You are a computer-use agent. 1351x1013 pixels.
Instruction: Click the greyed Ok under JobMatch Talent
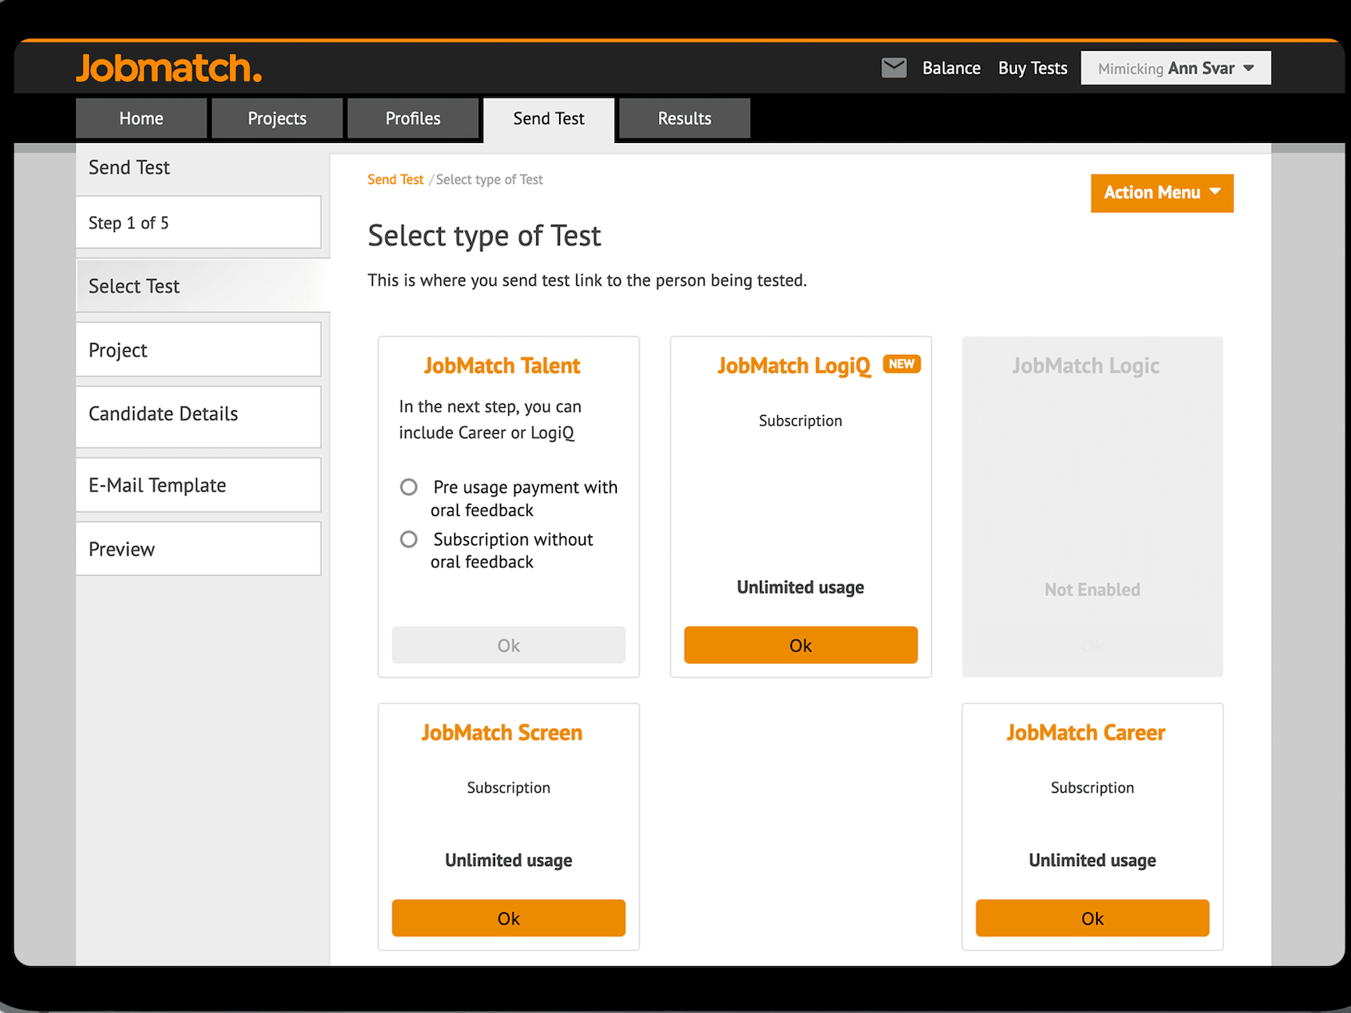click(x=508, y=645)
